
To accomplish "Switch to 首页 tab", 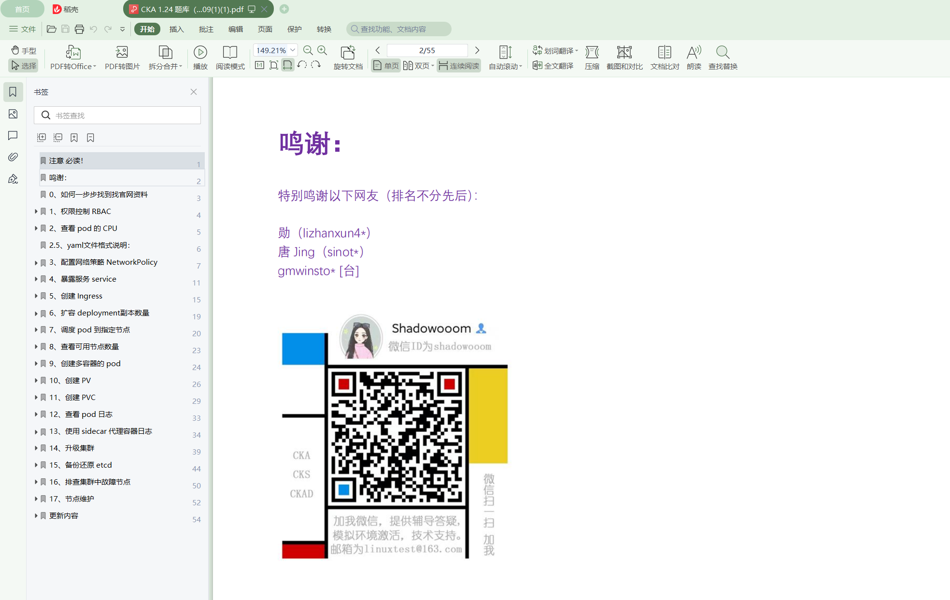I will pyautogui.click(x=22, y=9).
